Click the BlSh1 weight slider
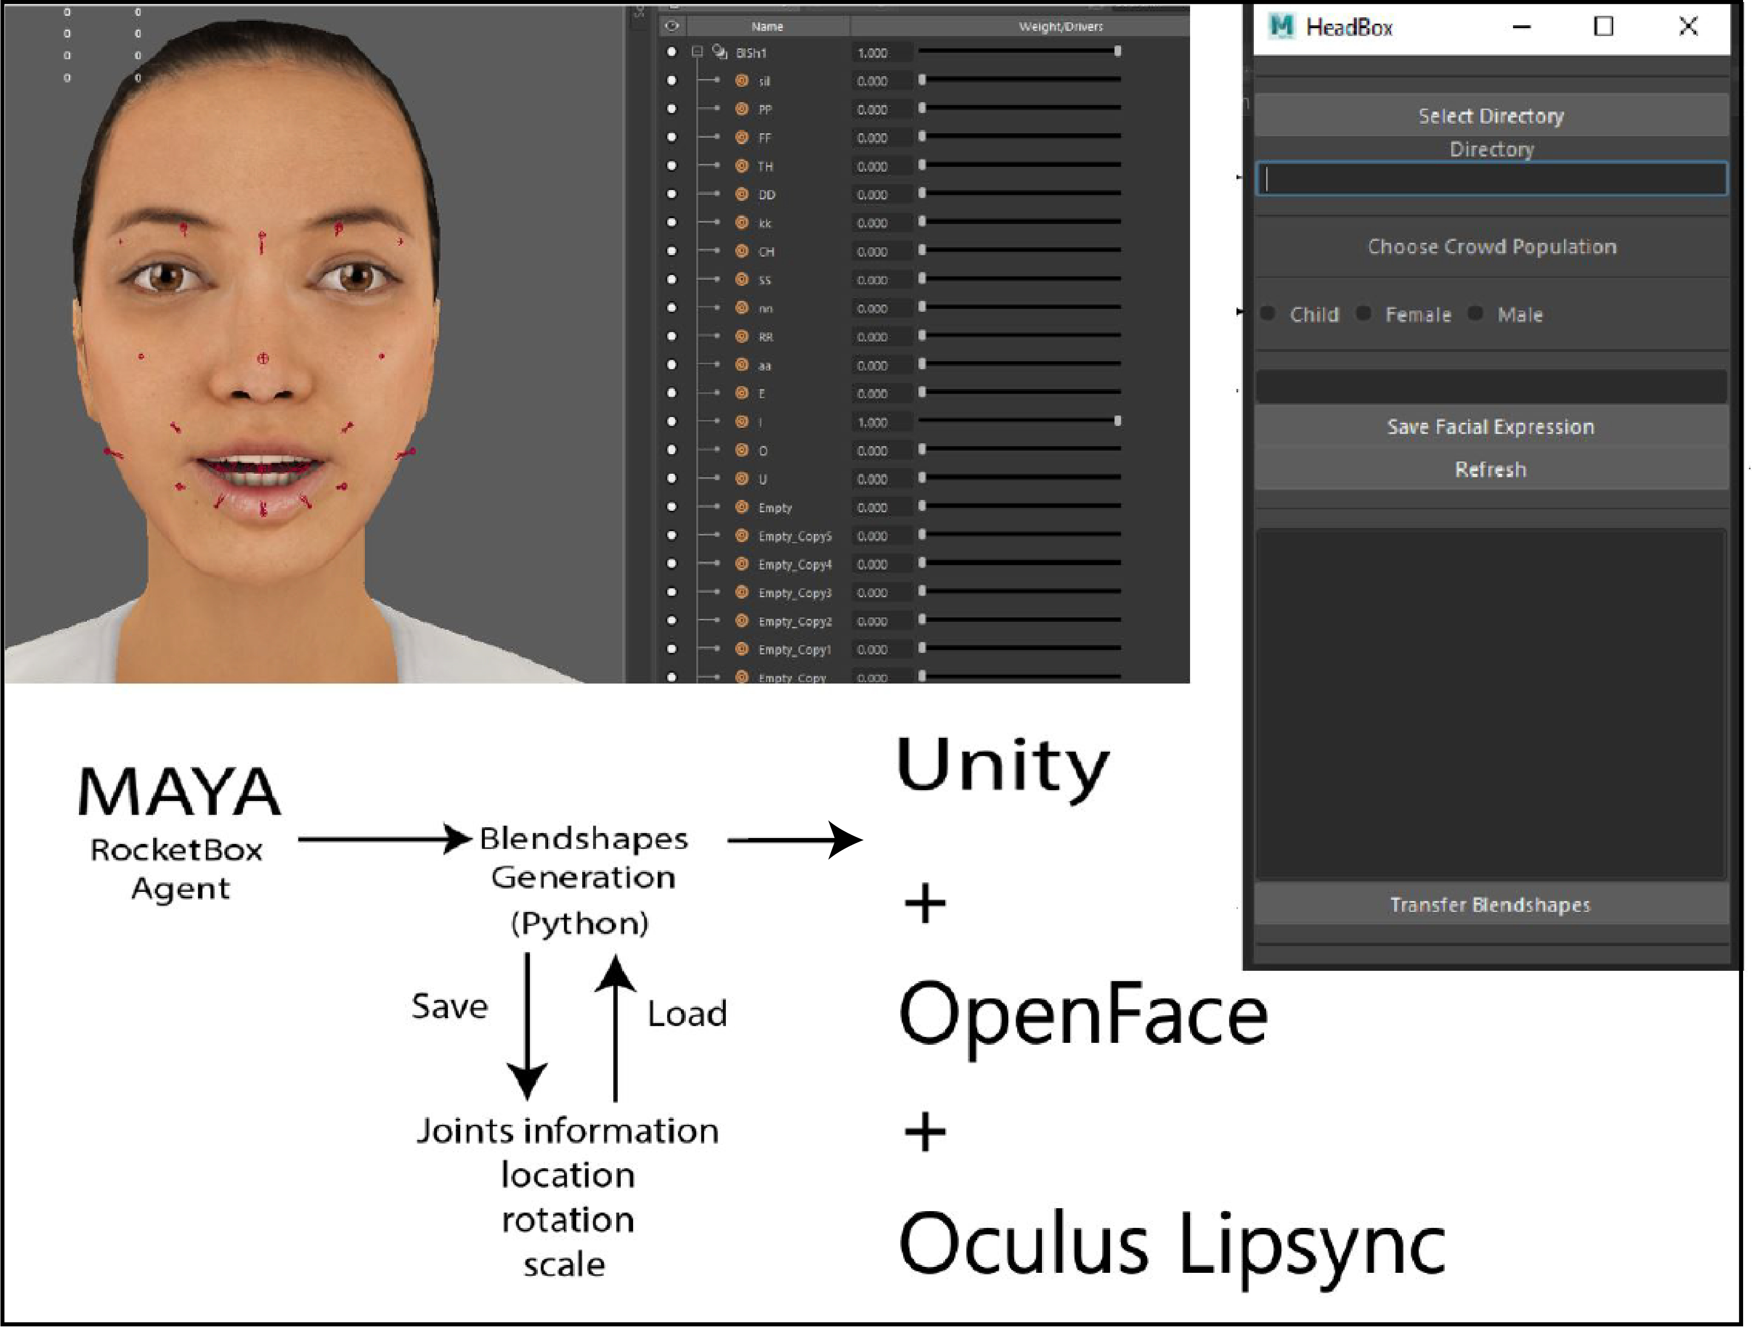Viewport: 1752px width, 1335px height. tap(1020, 51)
